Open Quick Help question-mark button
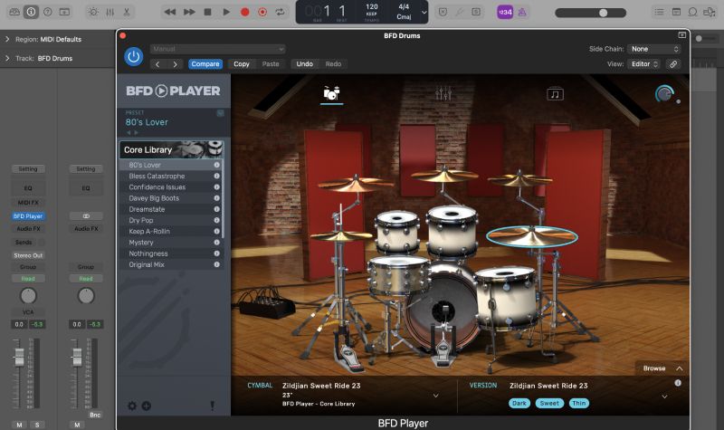 coord(48,12)
